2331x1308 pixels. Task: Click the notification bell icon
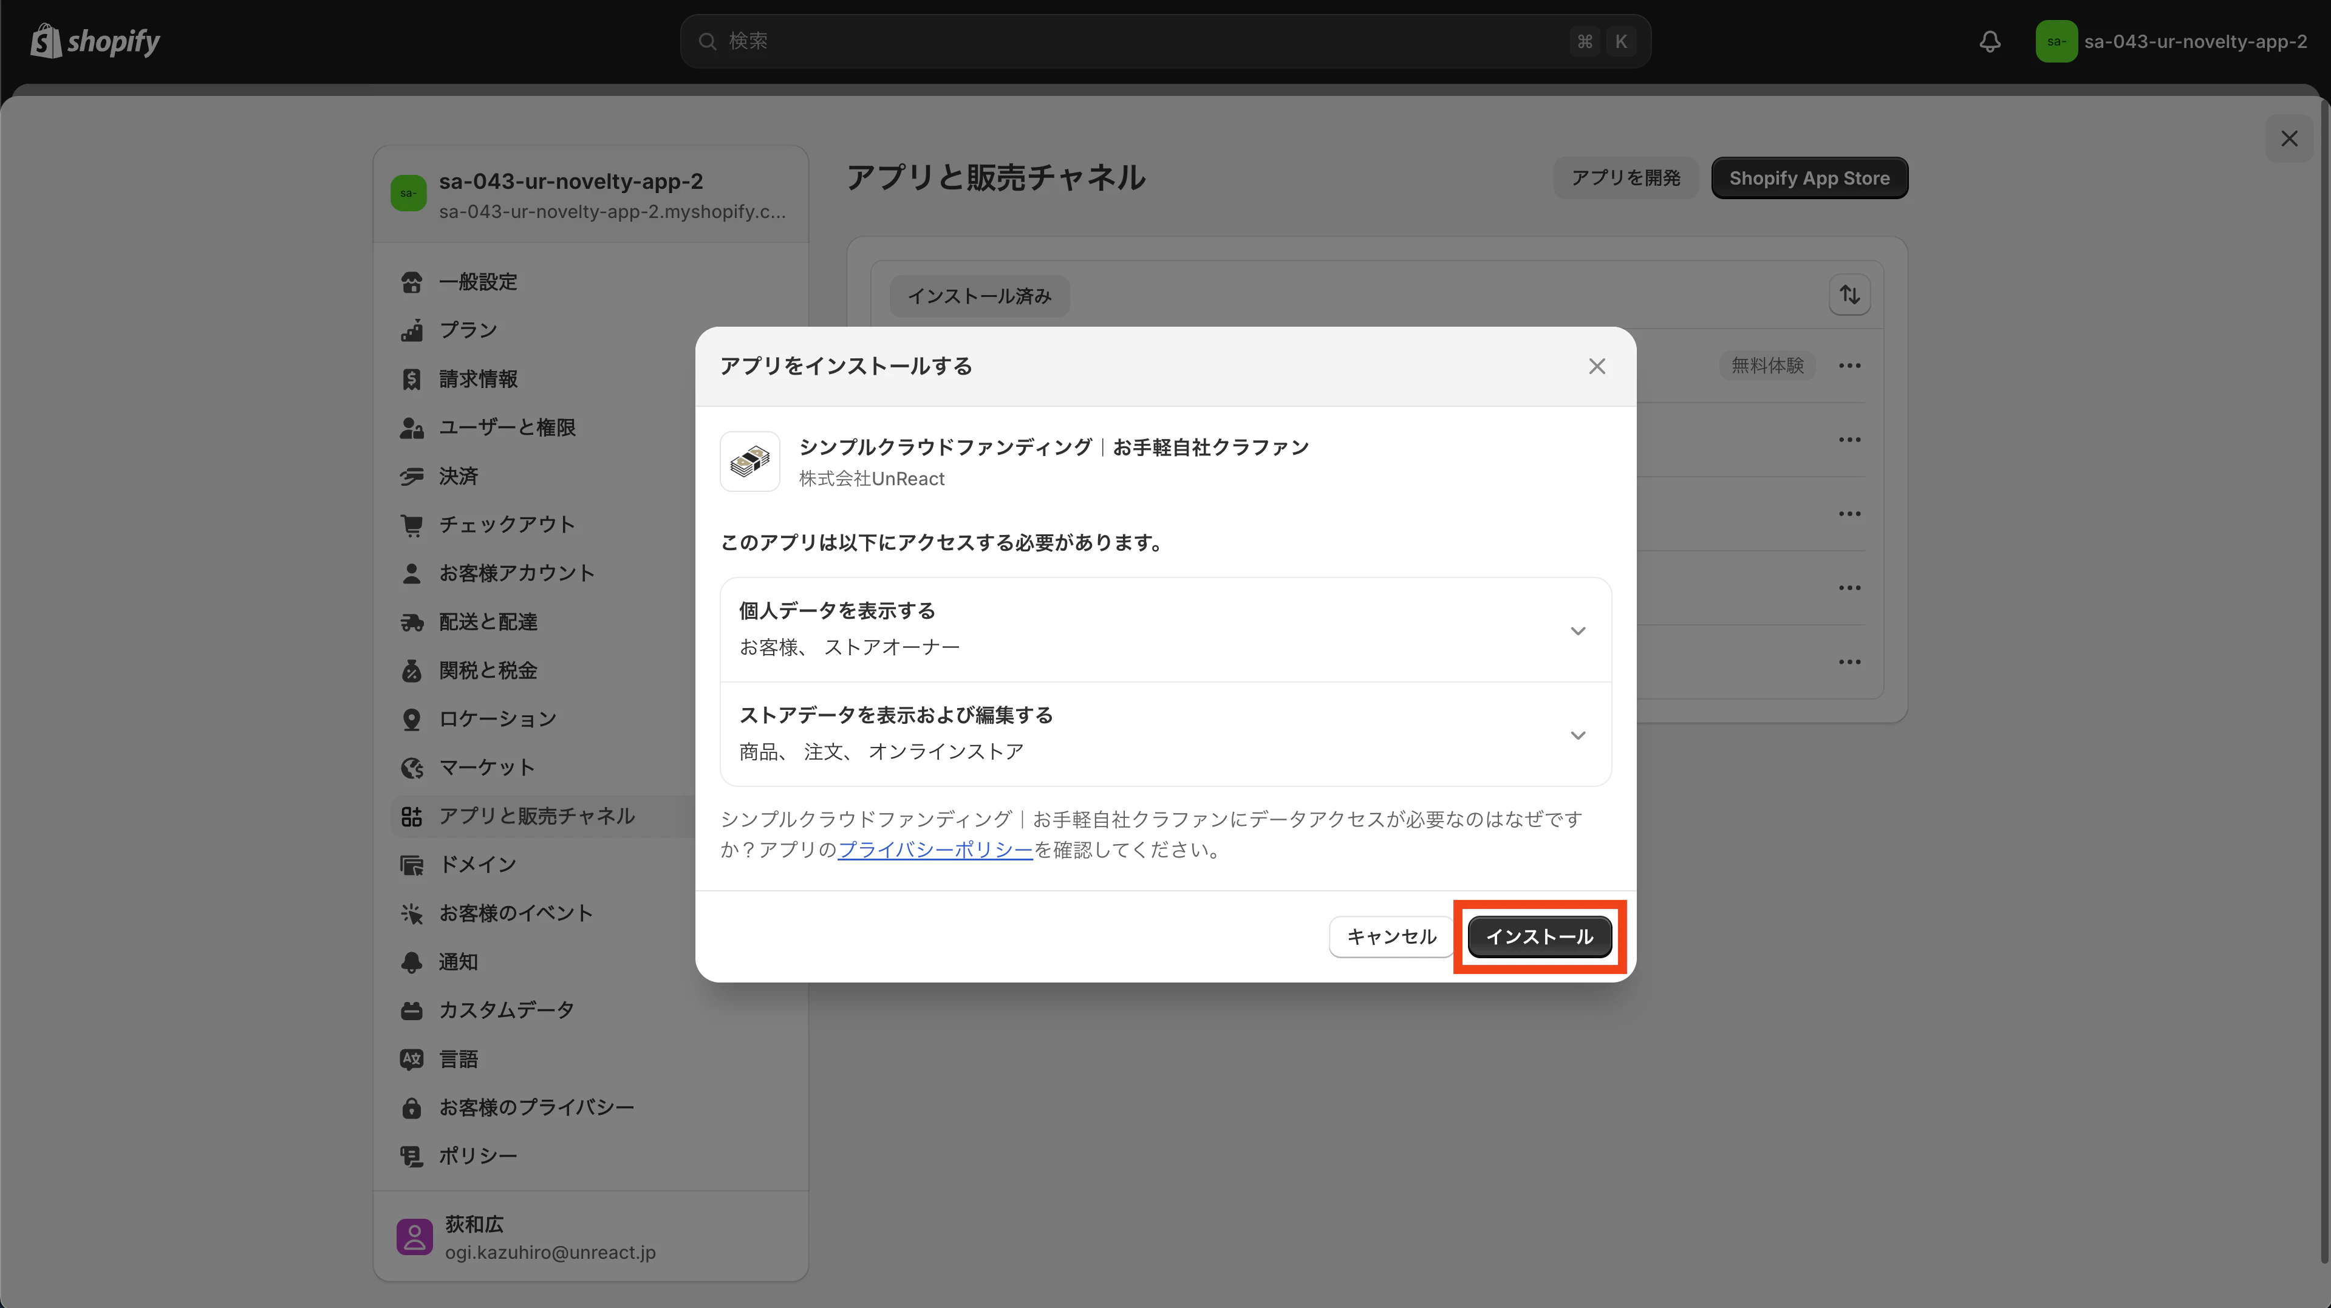pyautogui.click(x=1990, y=41)
